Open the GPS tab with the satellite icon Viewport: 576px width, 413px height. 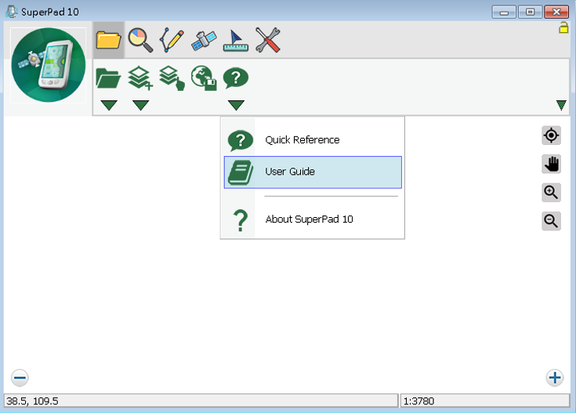(204, 40)
